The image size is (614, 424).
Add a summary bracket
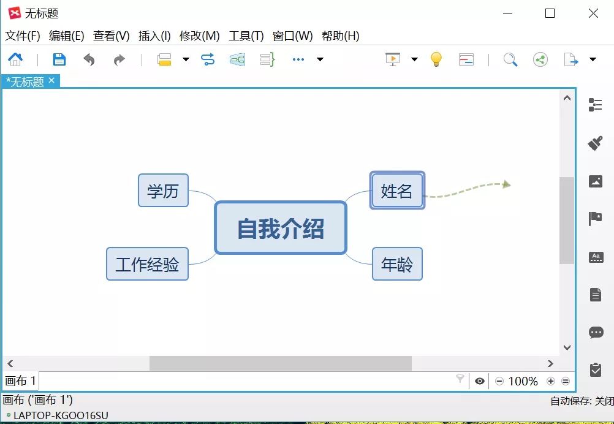pyautogui.click(x=267, y=59)
